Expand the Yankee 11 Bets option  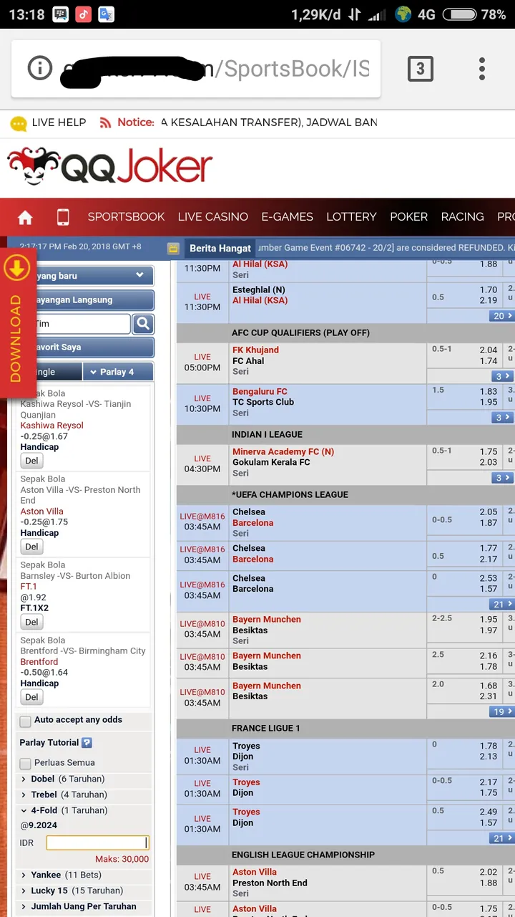(62, 875)
